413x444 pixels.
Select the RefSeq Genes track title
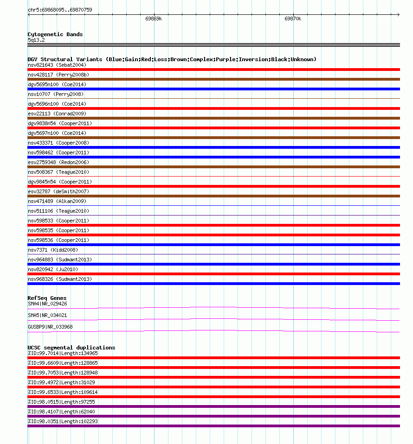(47, 298)
